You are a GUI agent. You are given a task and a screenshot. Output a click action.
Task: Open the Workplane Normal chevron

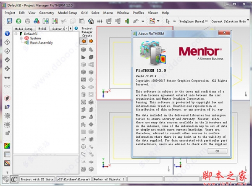click(207, 21)
